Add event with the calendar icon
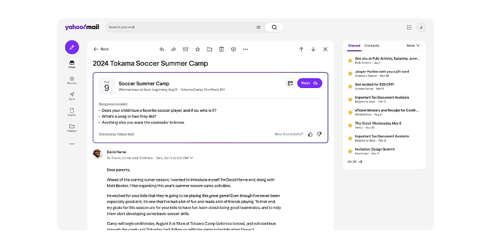Screen dimensions: 491x248 (x=290, y=83)
